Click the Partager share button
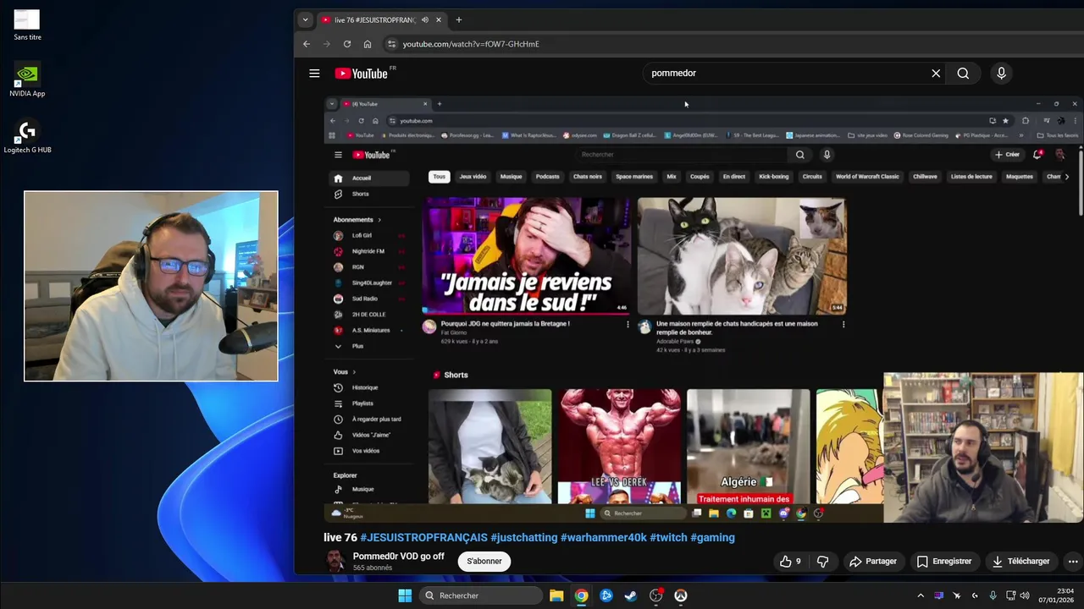This screenshot has height=609, width=1084. click(x=872, y=561)
